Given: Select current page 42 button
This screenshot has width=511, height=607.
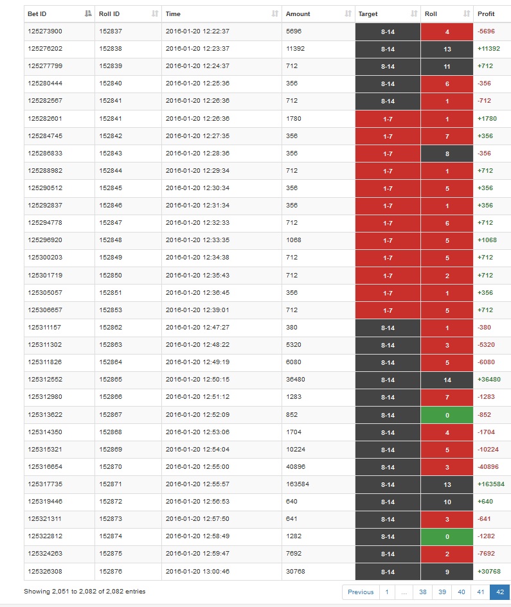Looking at the screenshot, I should [500, 592].
